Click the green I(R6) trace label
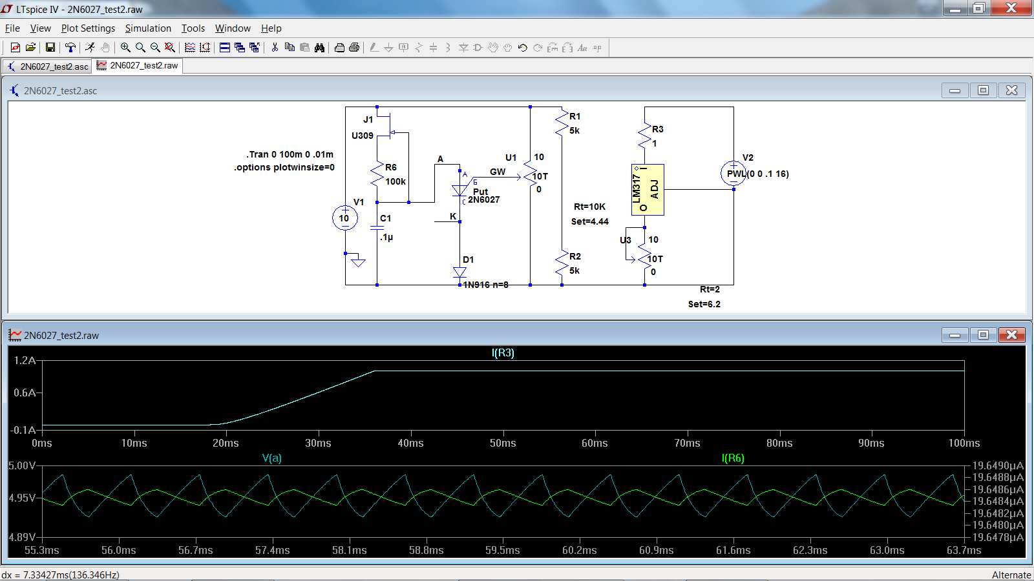The height and width of the screenshot is (581, 1034). point(733,458)
